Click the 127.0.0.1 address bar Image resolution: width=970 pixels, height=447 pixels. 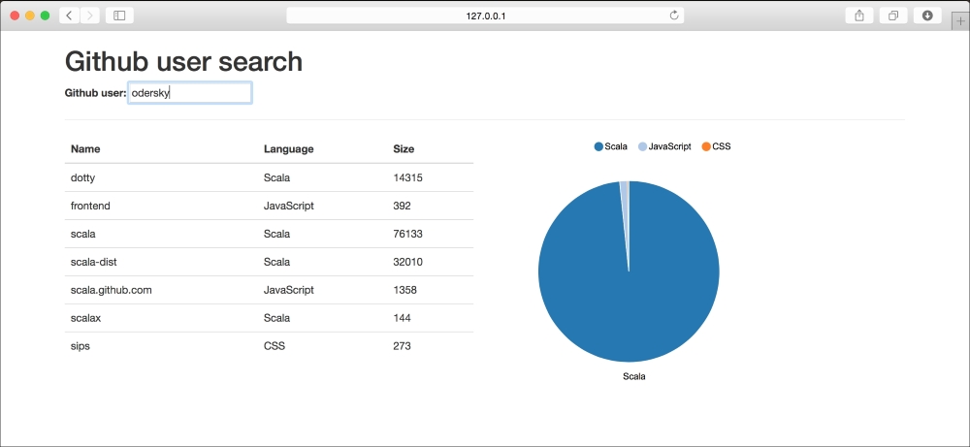coord(485,16)
